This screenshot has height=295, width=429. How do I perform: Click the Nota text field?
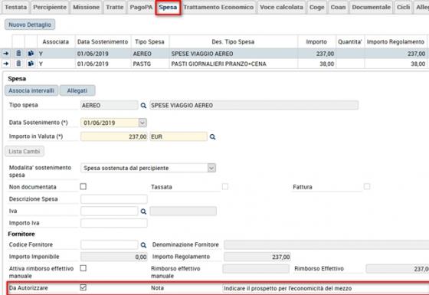pos(326,288)
